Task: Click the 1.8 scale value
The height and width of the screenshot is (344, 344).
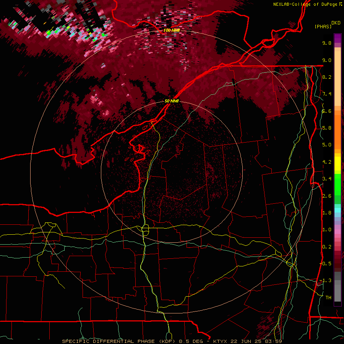Action: 327,213
